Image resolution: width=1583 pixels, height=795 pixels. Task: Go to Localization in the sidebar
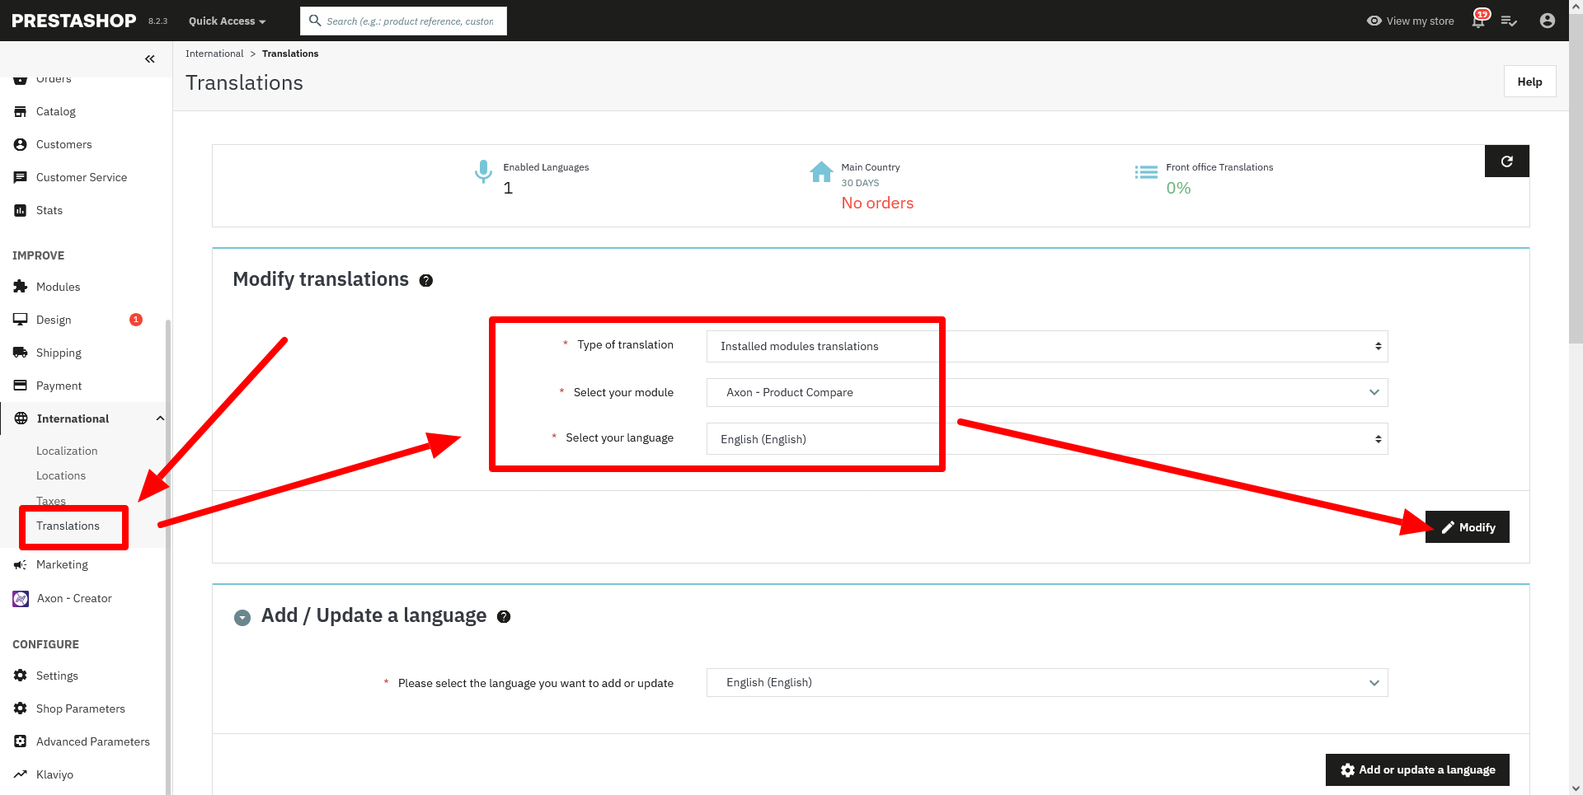coord(67,451)
